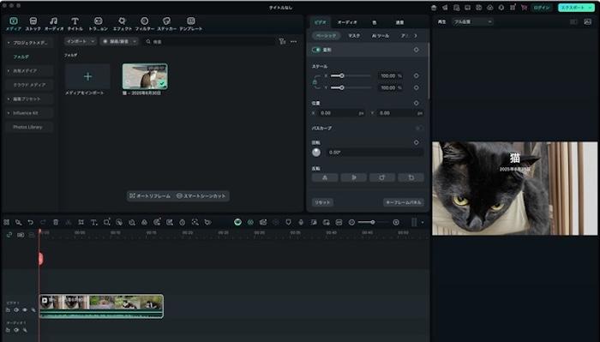Click the スマートシーンカット button

(x=201, y=196)
